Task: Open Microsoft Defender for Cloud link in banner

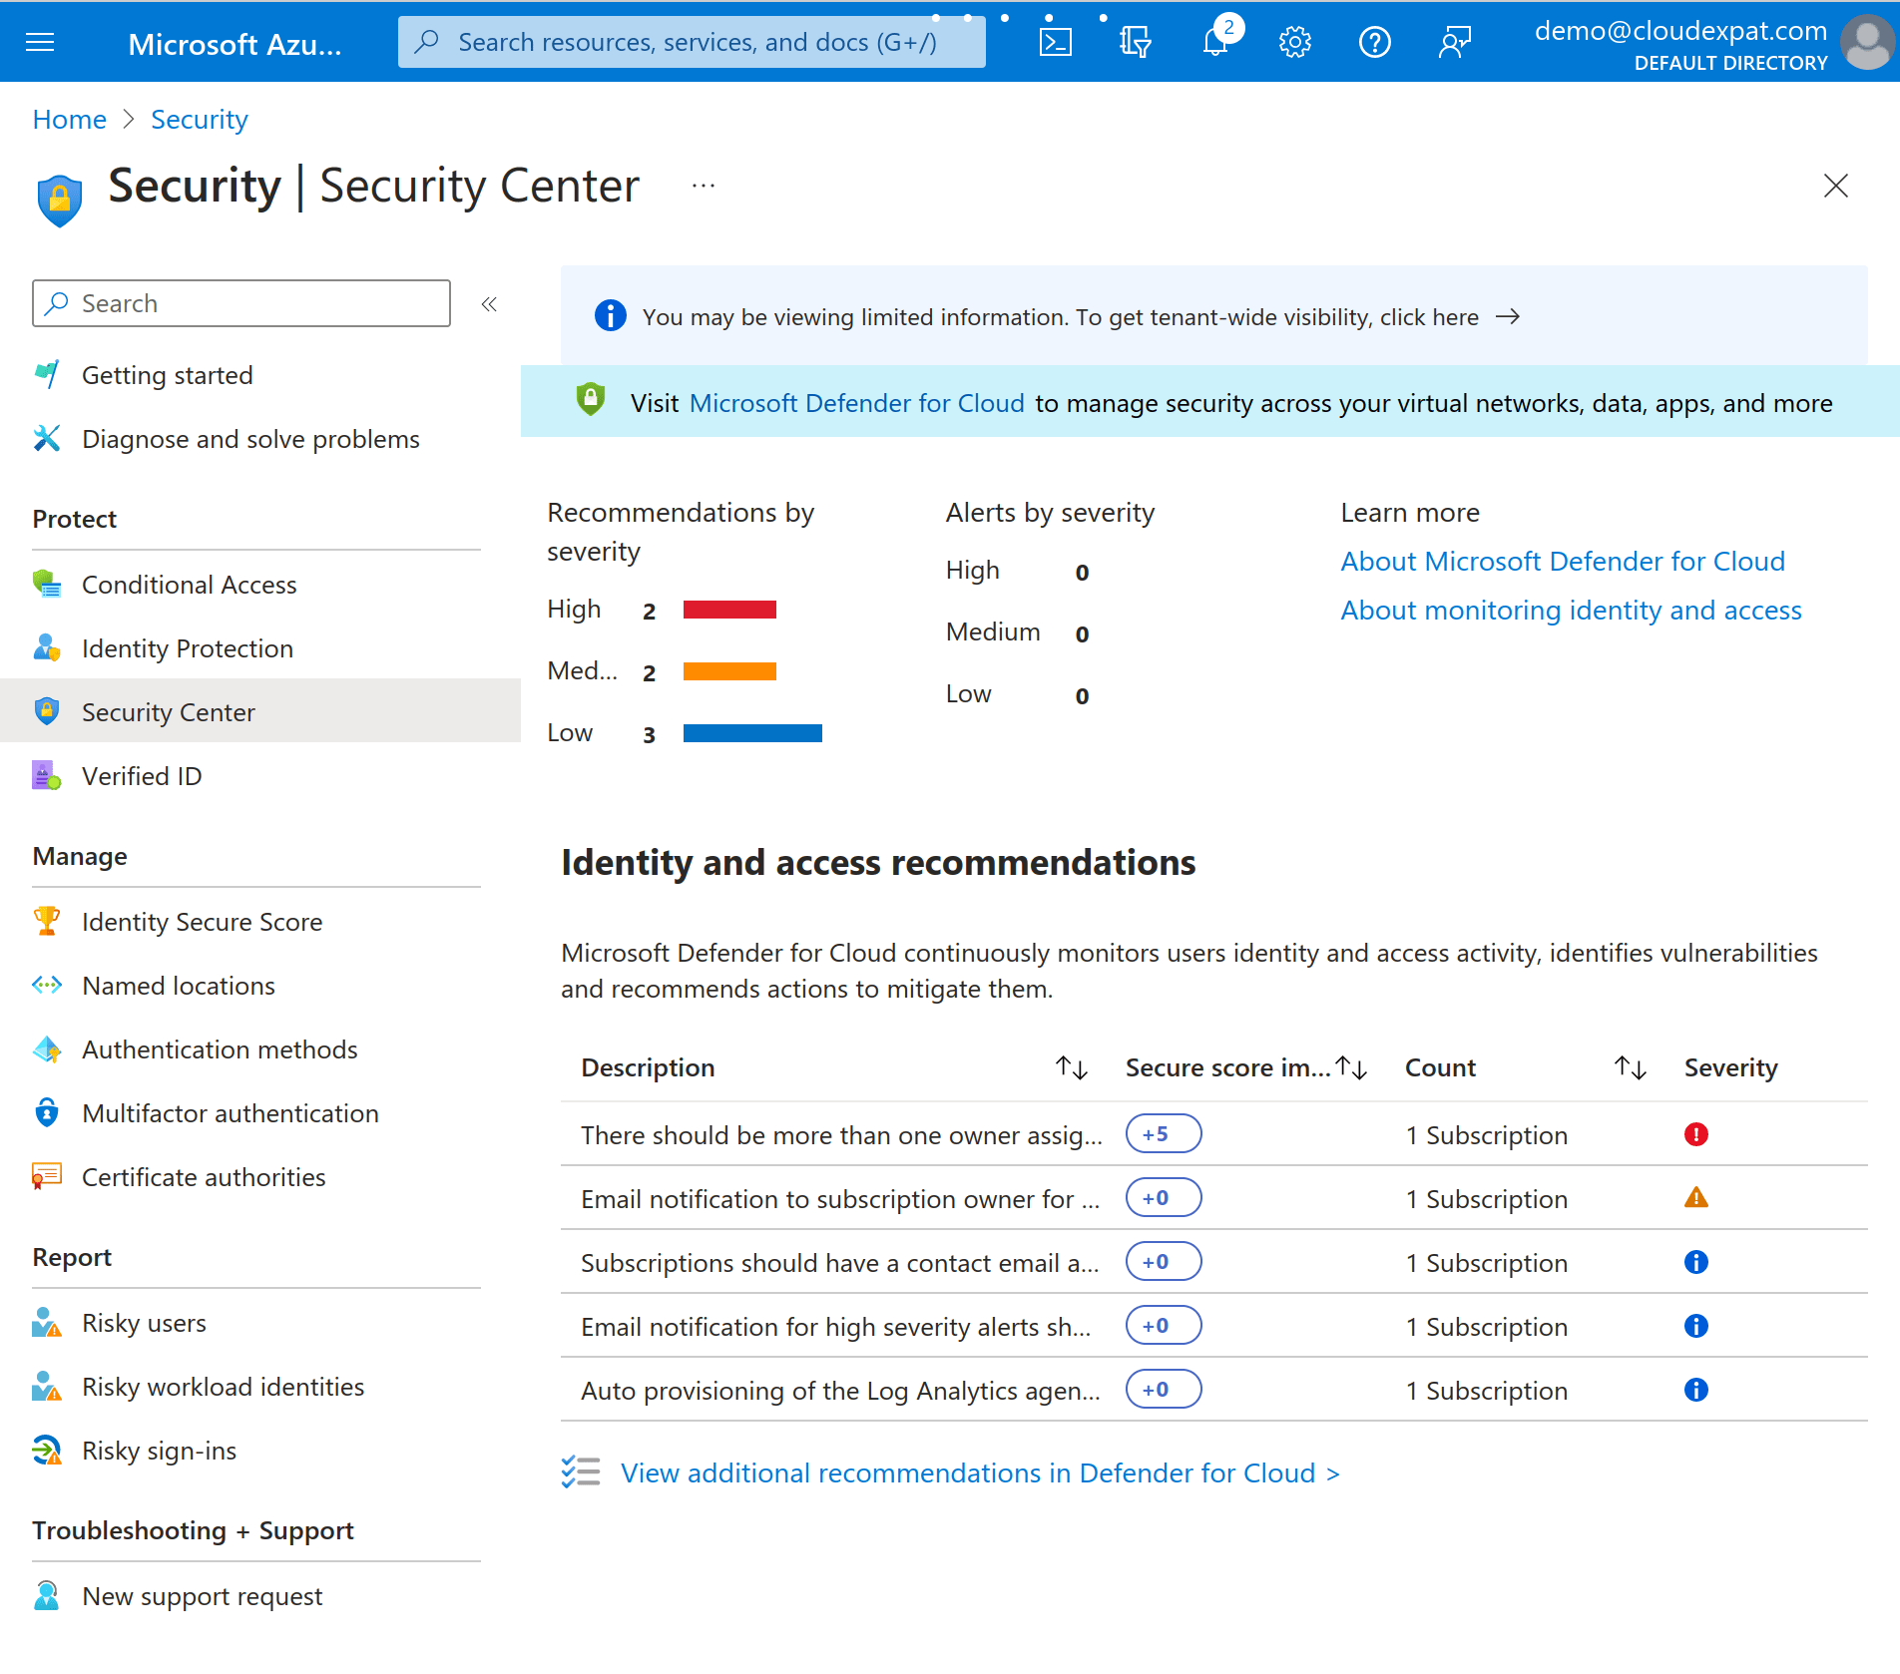Action: (856, 403)
